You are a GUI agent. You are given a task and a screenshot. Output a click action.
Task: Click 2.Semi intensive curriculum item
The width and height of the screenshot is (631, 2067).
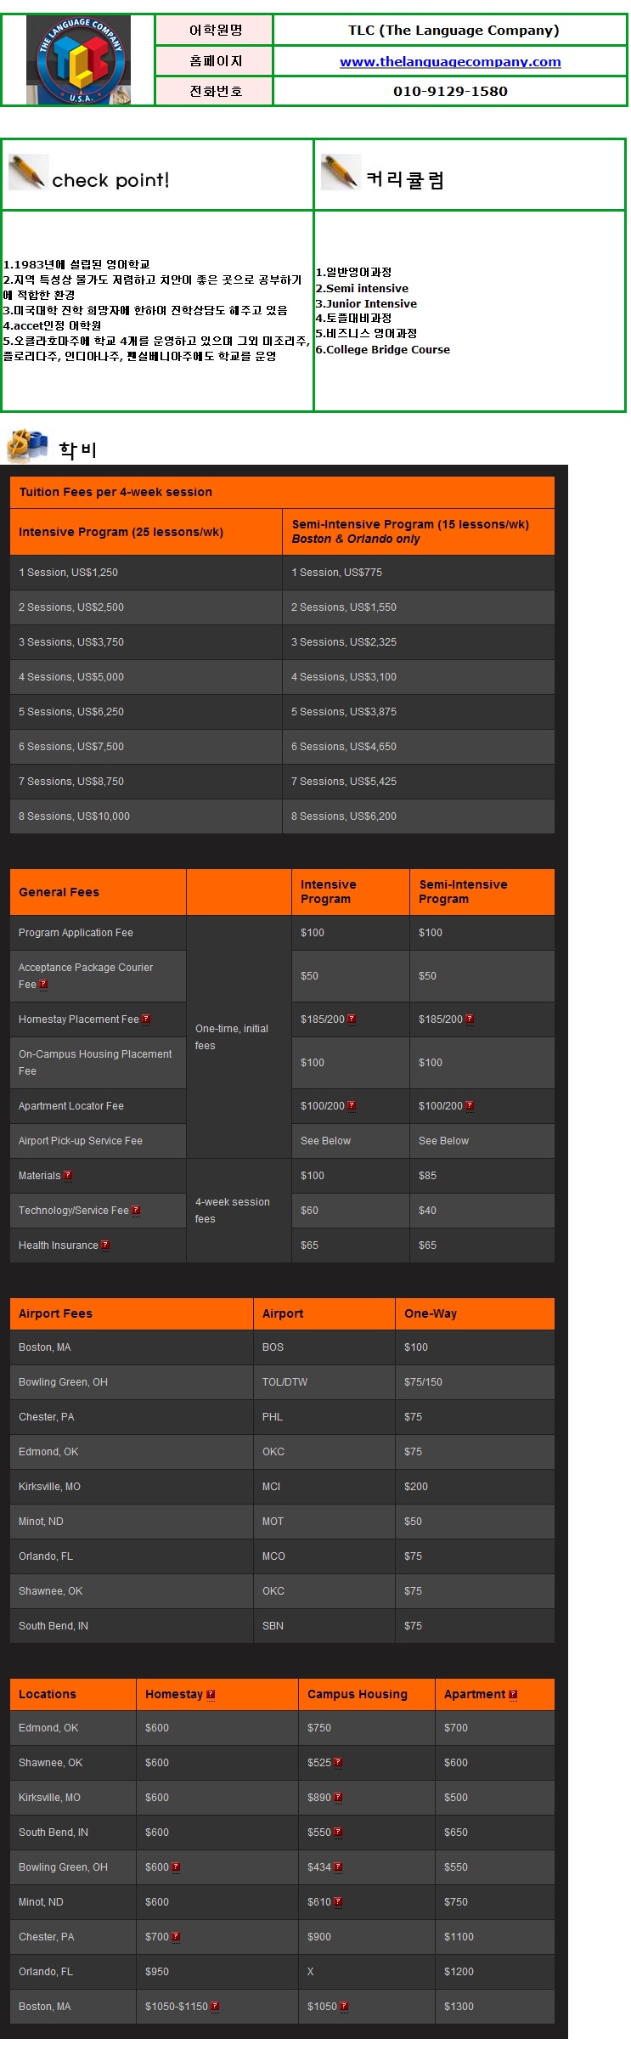(363, 288)
